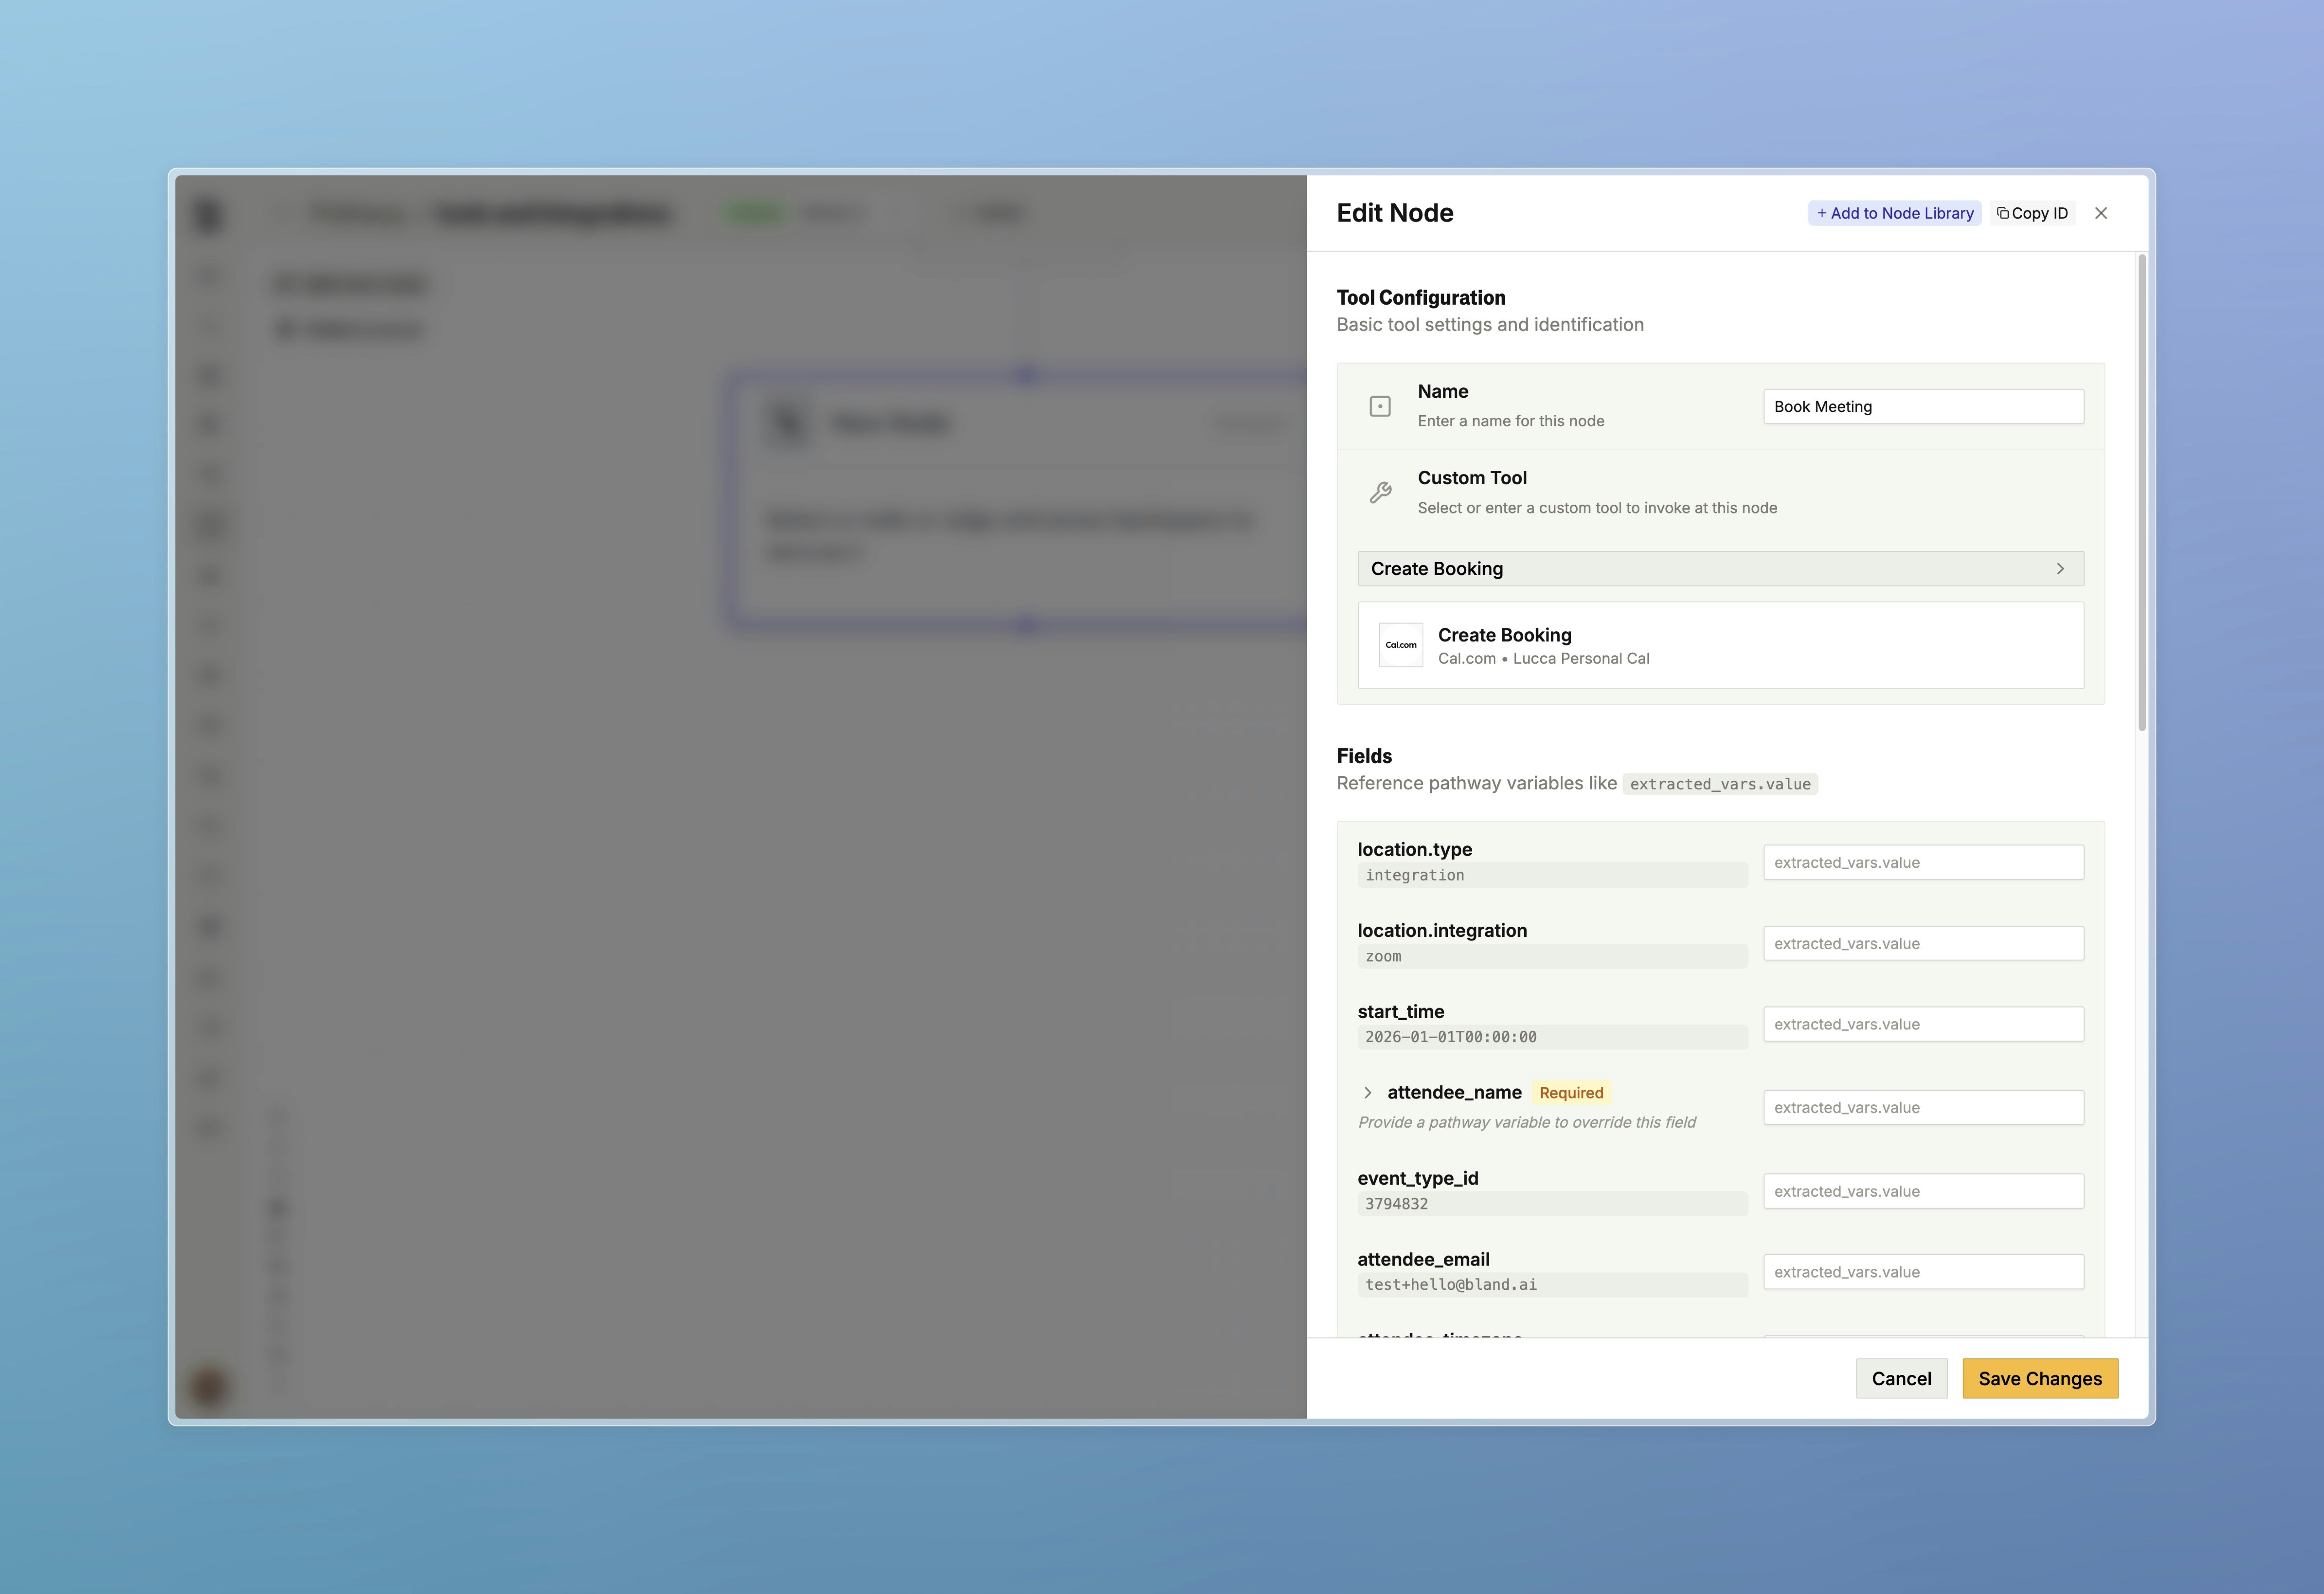Click the Cal.com logo on Create Booking card
This screenshot has width=2324, height=1594.
(1400, 645)
